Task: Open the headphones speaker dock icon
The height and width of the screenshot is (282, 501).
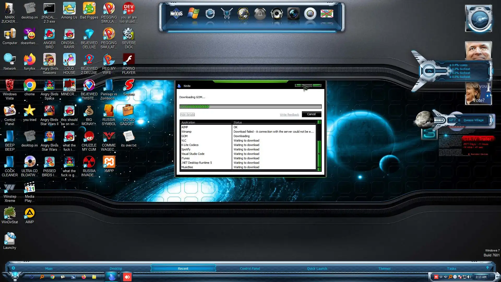Action: (x=277, y=14)
